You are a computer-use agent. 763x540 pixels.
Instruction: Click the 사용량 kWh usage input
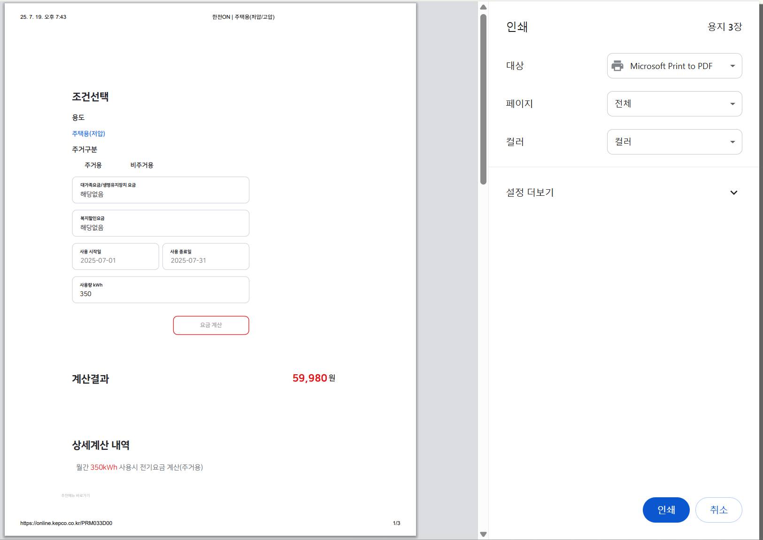(x=161, y=290)
